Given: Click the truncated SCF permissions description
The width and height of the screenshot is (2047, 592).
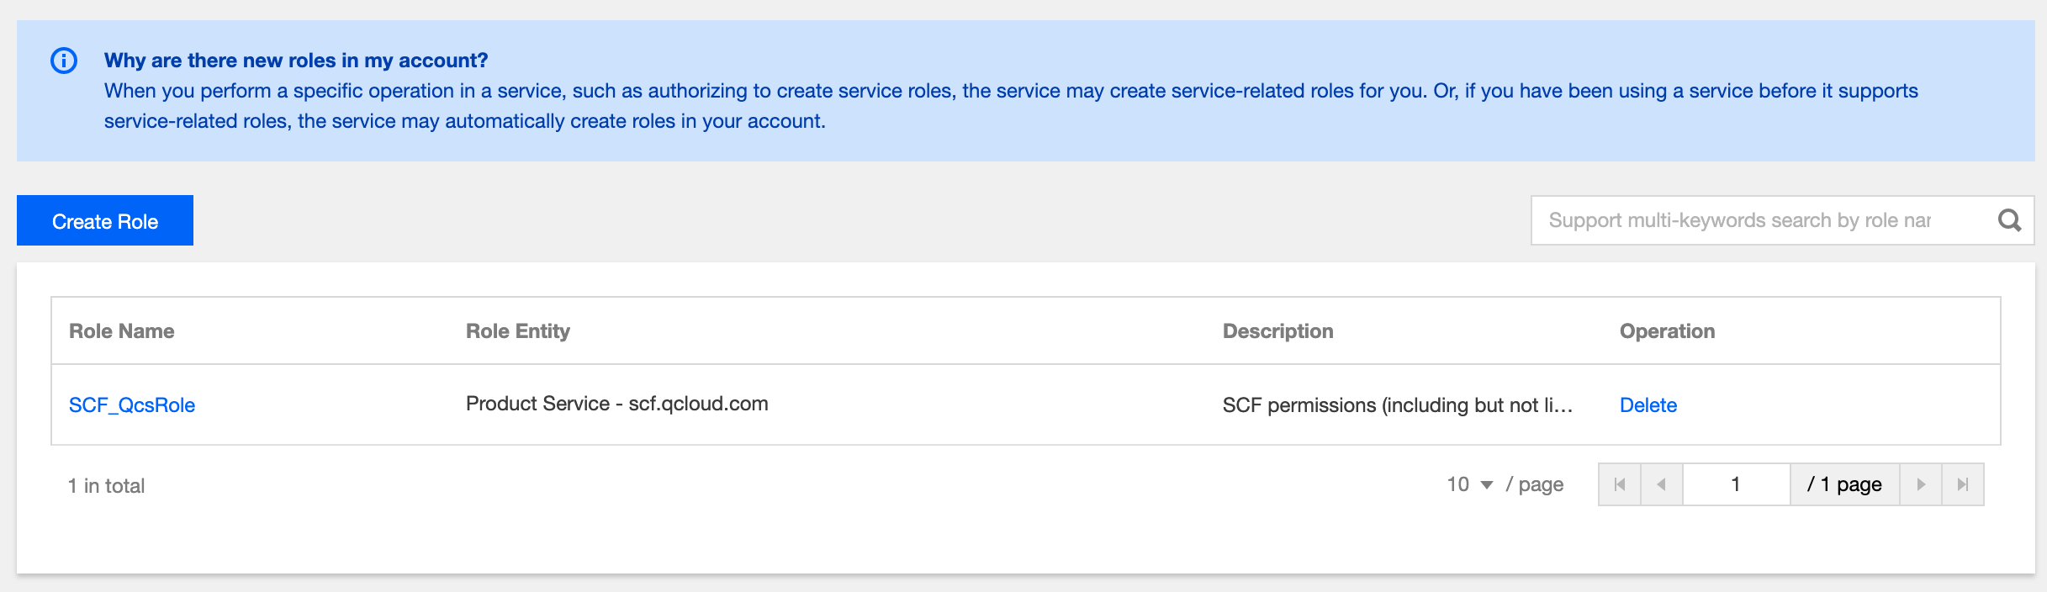Looking at the screenshot, I should (1397, 405).
